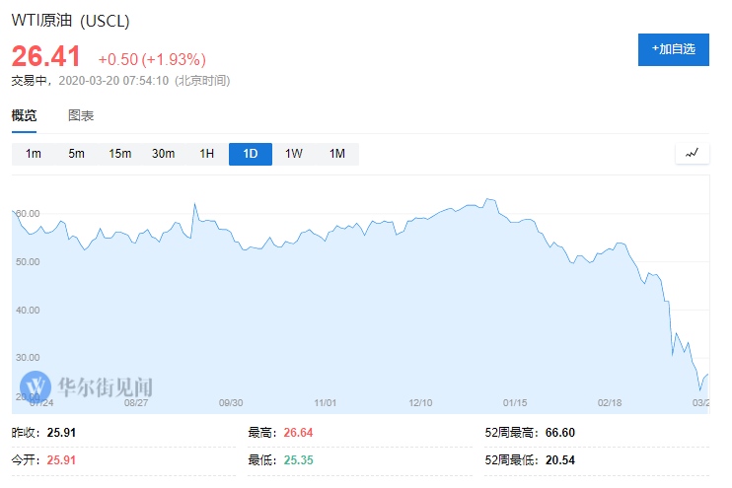The image size is (732, 488).
Task: Click the 01/15 date marker on chart
Action: click(x=515, y=402)
